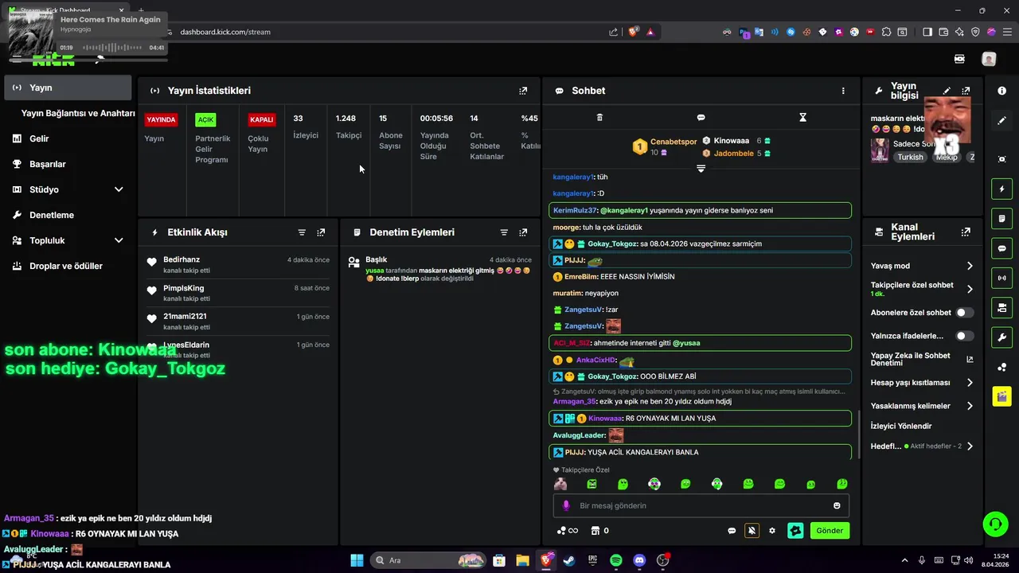Click the wrench icon in right sidebar
The height and width of the screenshot is (573, 1019).
[1001, 337]
